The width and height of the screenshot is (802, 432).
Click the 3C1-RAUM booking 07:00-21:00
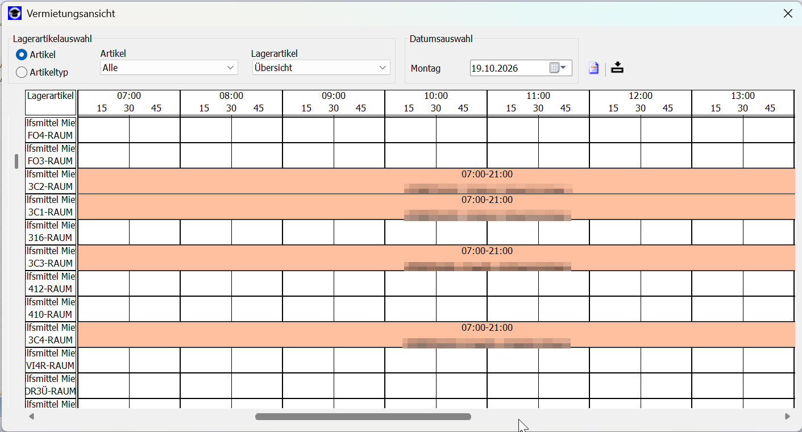pos(436,206)
